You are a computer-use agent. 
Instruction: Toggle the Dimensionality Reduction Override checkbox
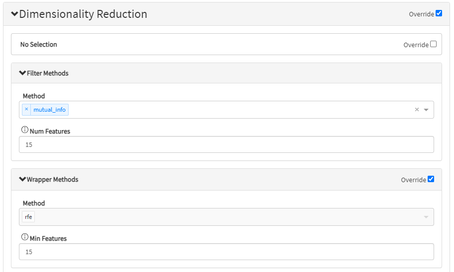pos(439,13)
